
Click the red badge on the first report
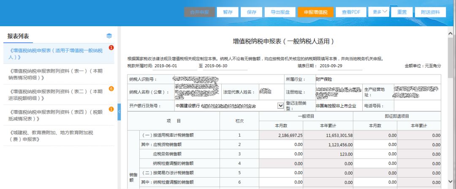click(x=111, y=48)
